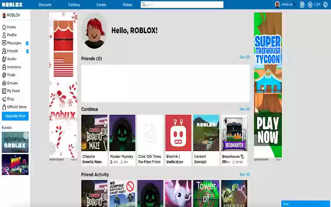Image resolution: width=331 pixels, height=207 pixels.
Task: Open Tower of game in Friend Activity
Action: coord(206,193)
